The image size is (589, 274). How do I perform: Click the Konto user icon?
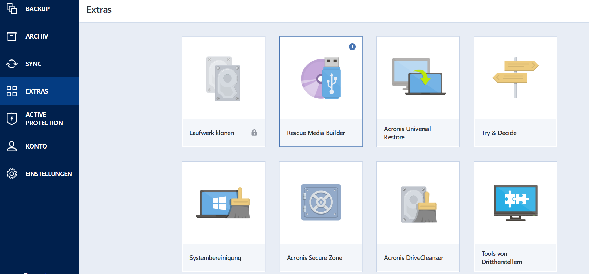tap(12, 146)
